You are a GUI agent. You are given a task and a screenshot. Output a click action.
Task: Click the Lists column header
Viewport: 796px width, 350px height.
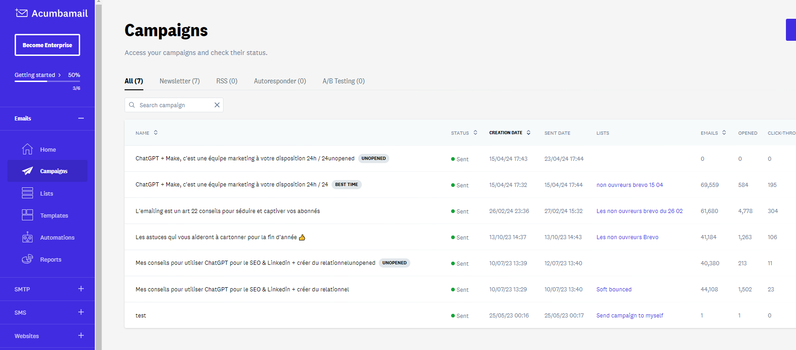point(603,133)
